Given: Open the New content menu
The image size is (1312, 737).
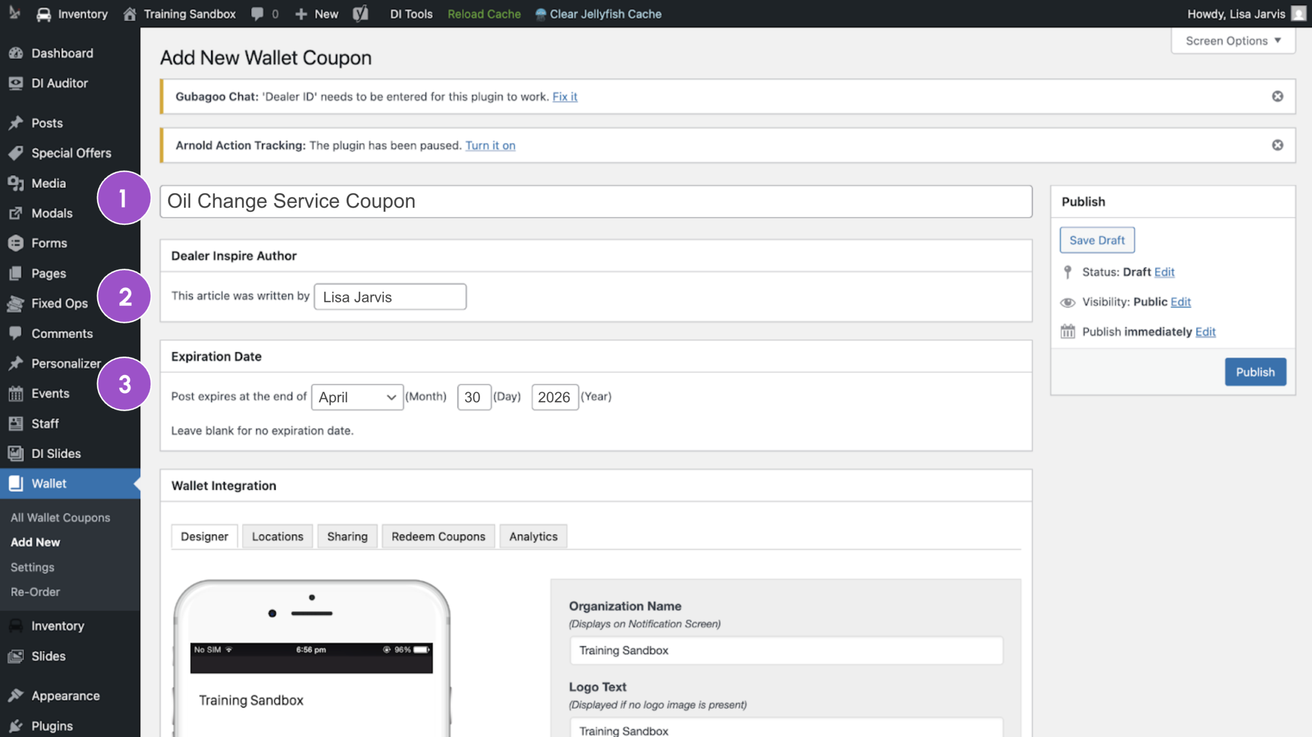Looking at the screenshot, I should click(x=317, y=14).
